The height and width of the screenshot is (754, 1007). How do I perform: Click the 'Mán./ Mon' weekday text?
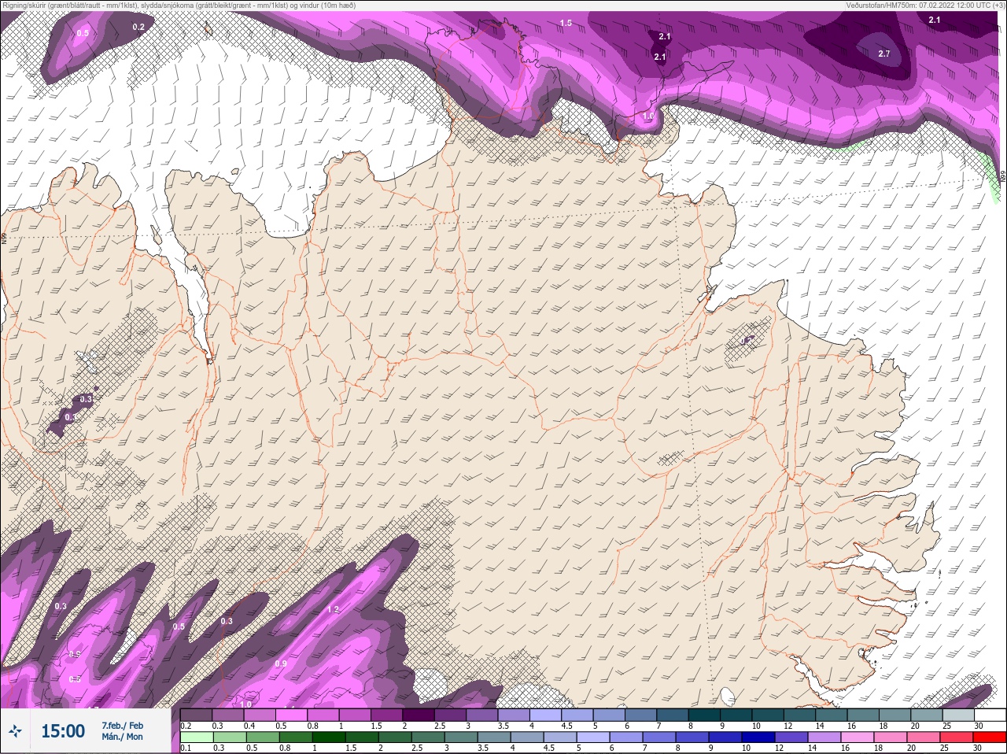[123, 737]
